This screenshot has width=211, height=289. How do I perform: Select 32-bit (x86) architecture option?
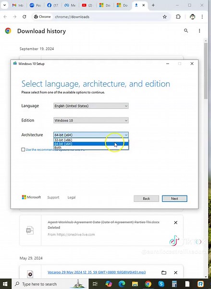tap(91, 140)
